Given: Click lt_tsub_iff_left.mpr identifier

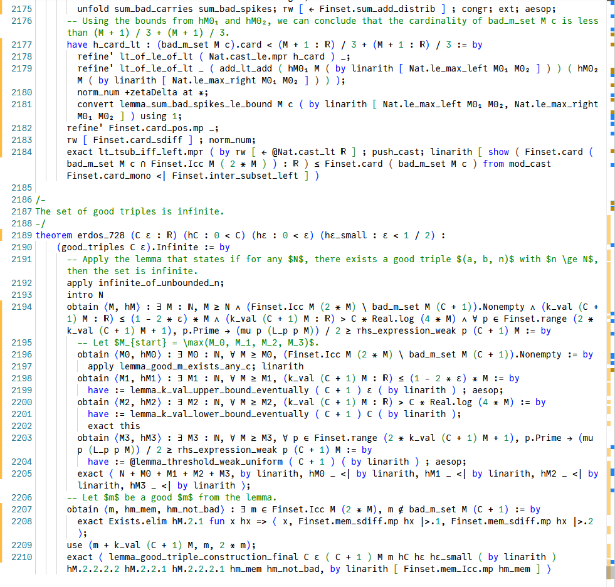Looking at the screenshot, I should (x=151, y=152).
